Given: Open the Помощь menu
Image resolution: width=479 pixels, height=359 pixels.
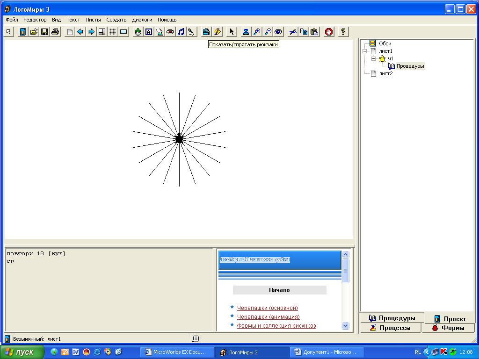Looking at the screenshot, I should pyautogui.click(x=167, y=20).
